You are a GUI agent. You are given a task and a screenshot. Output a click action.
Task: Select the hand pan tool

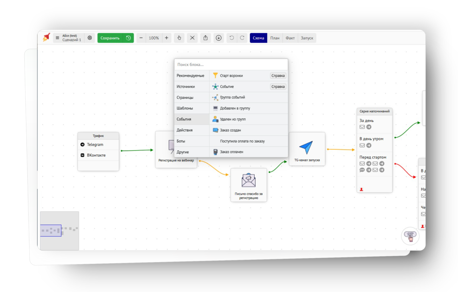(179, 38)
